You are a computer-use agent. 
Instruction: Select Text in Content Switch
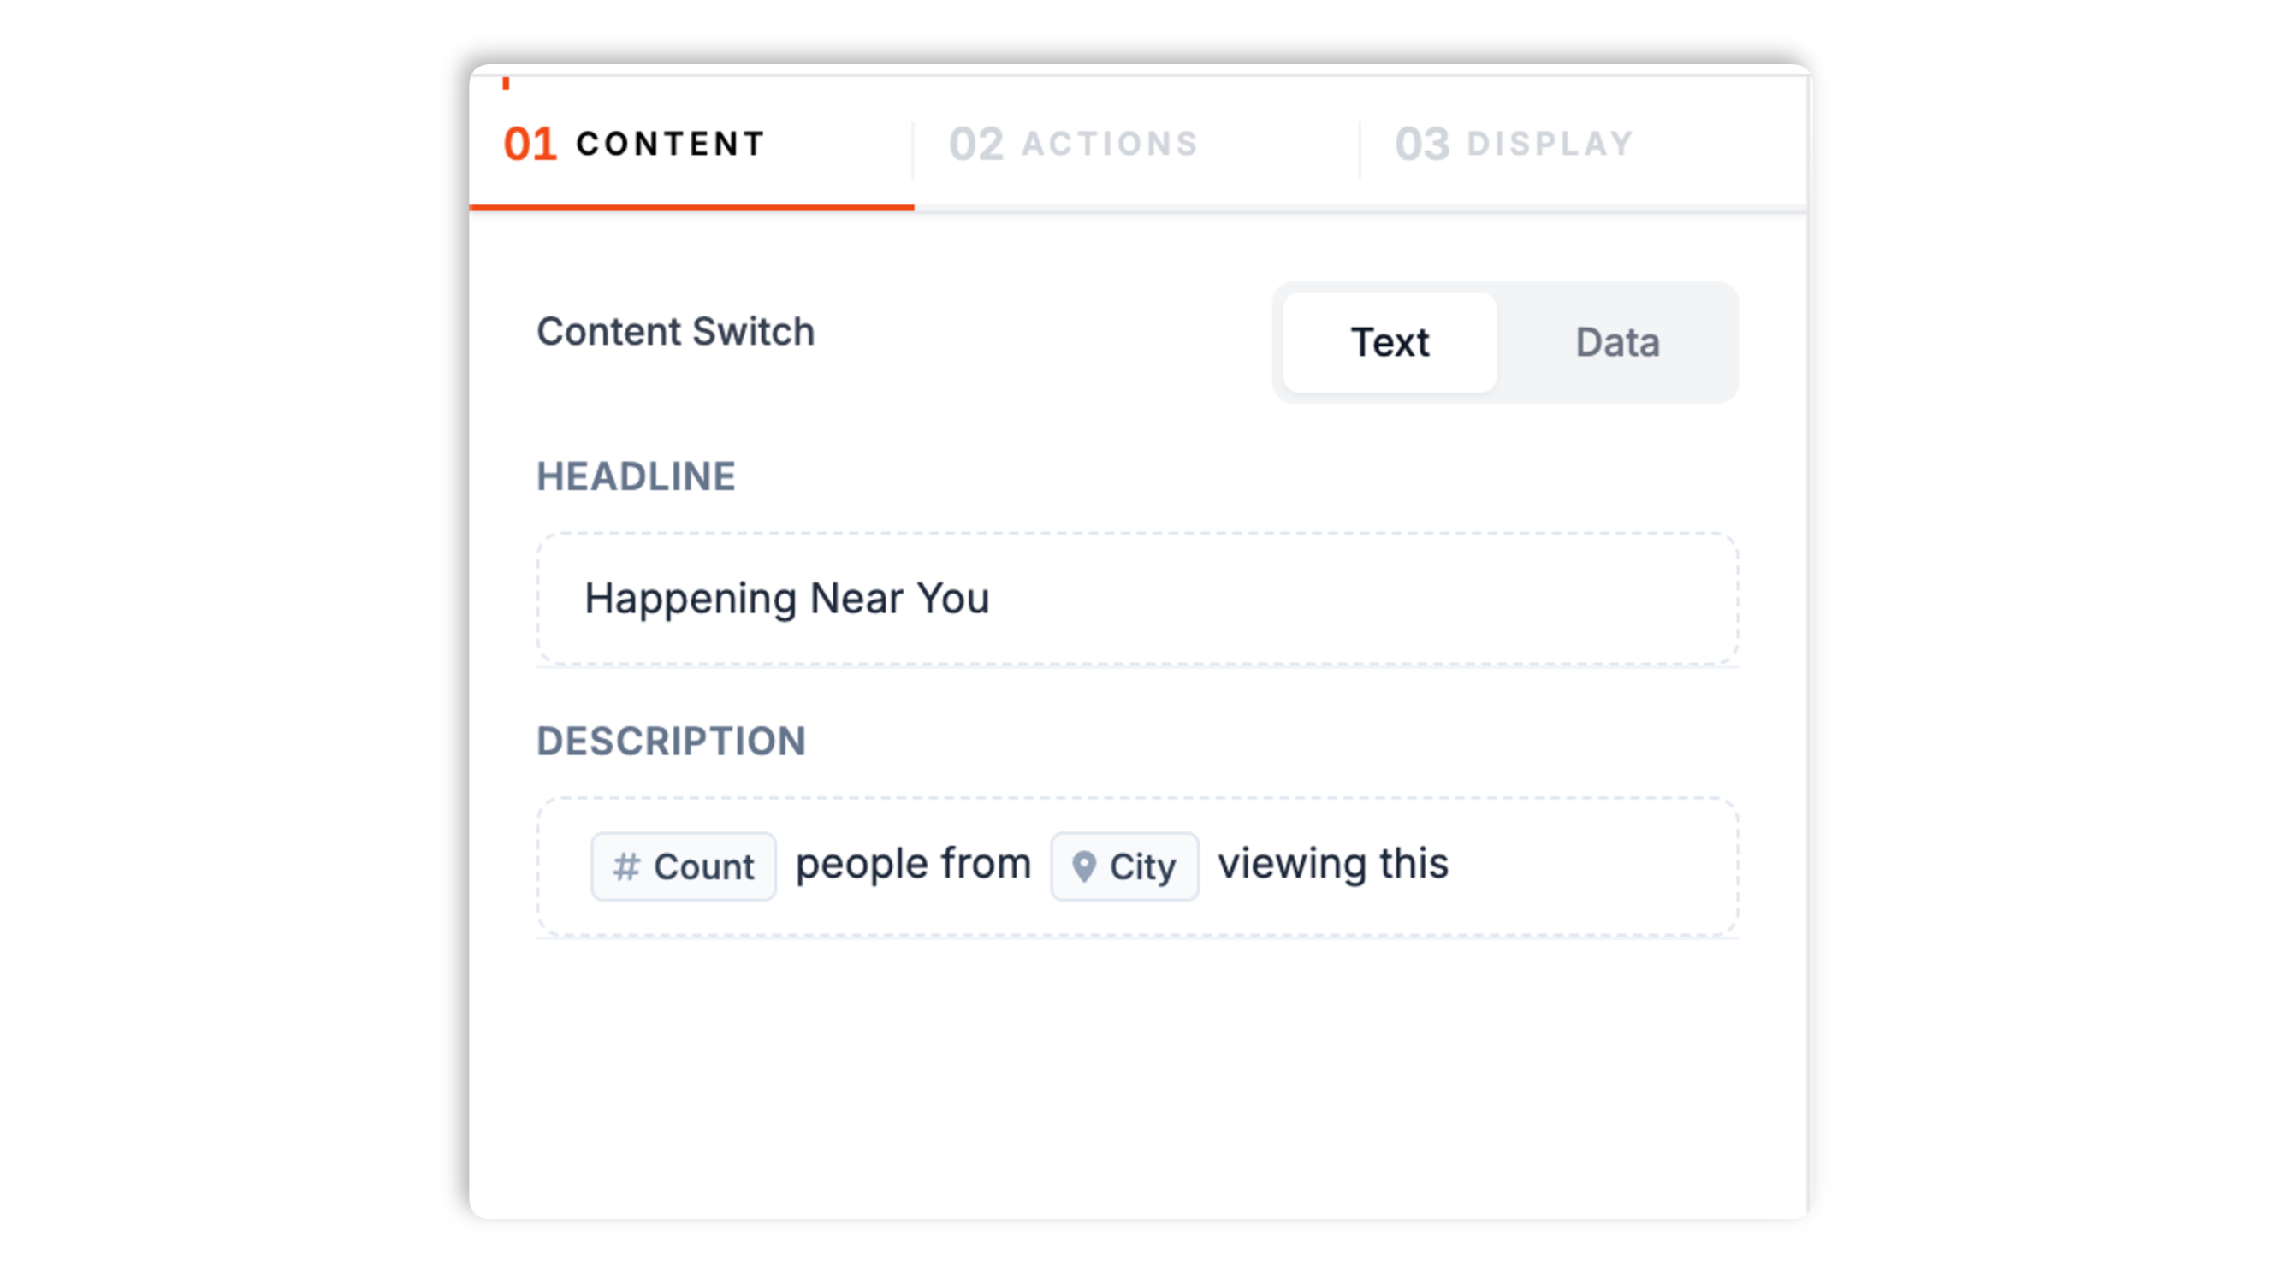pos(1389,343)
